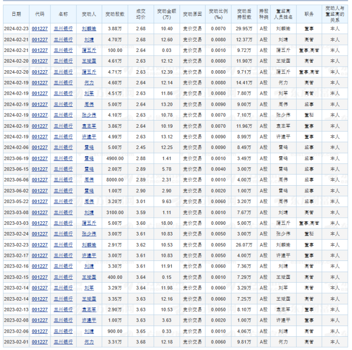Click the 变动原因 column header
352x350 pixels.
pyautogui.click(x=192, y=14)
